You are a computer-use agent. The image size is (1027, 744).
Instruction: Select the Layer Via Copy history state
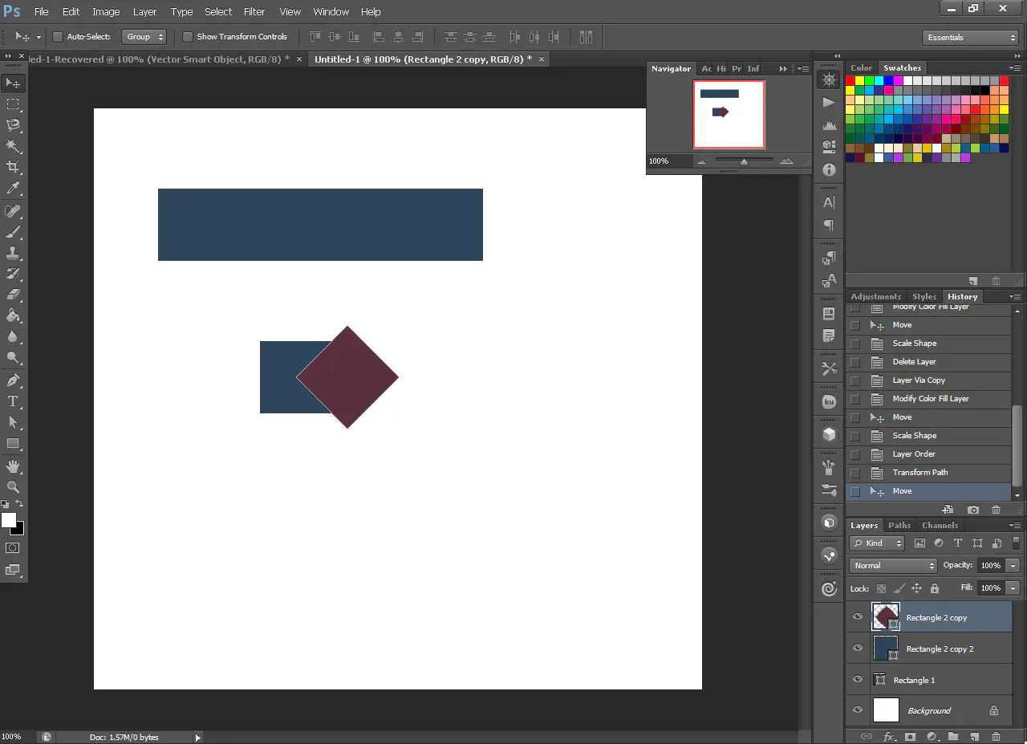(919, 380)
